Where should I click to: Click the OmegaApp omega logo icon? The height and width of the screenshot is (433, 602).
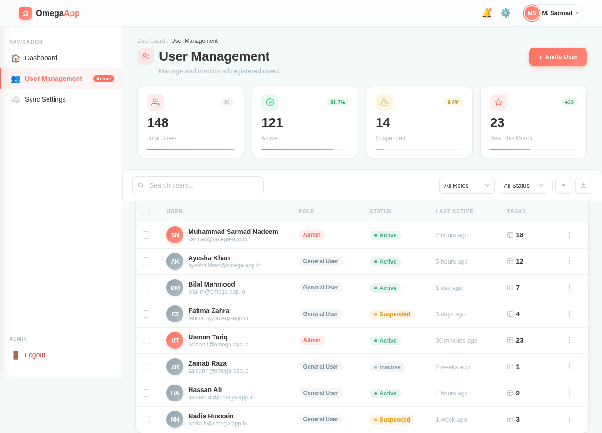[25, 13]
